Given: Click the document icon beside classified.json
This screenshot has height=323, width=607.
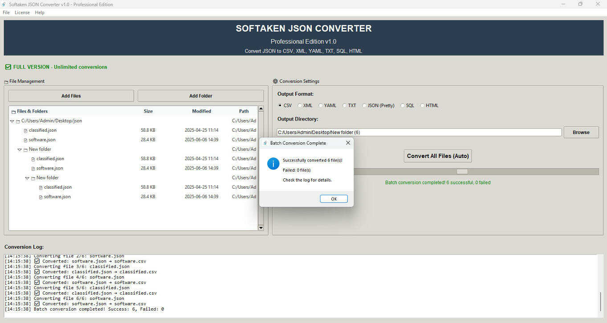Looking at the screenshot, I should coord(26,130).
